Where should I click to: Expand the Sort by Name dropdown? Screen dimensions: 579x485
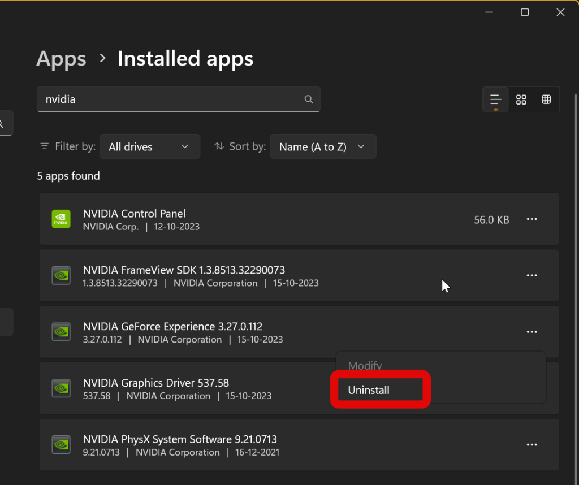[322, 146]
